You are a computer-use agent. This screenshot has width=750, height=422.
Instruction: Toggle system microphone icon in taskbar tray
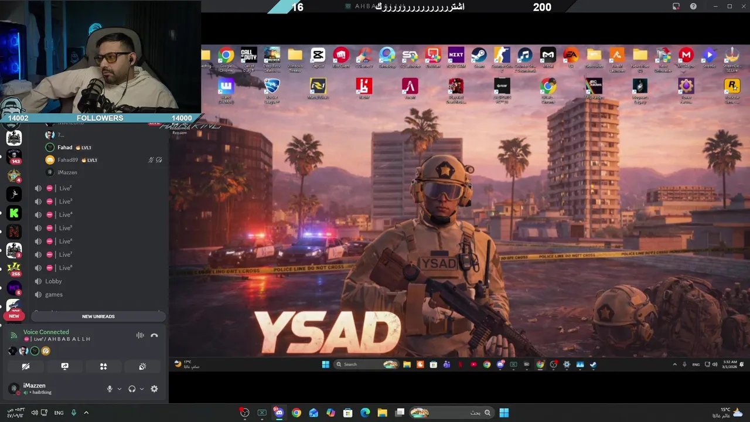(x=74, y=413)
